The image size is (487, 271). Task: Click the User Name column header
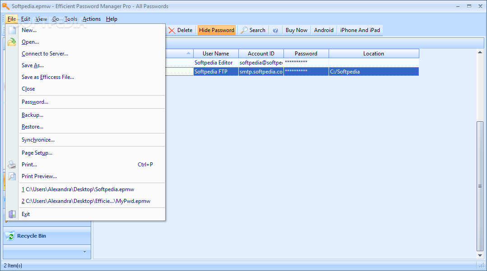(216, 53)
